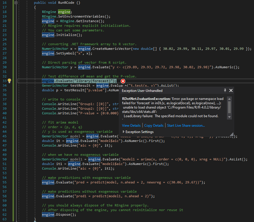Click the Quick Actions lightbulb at line 33
This screenshot has height=222, width=254.
[x=10, y=81]
